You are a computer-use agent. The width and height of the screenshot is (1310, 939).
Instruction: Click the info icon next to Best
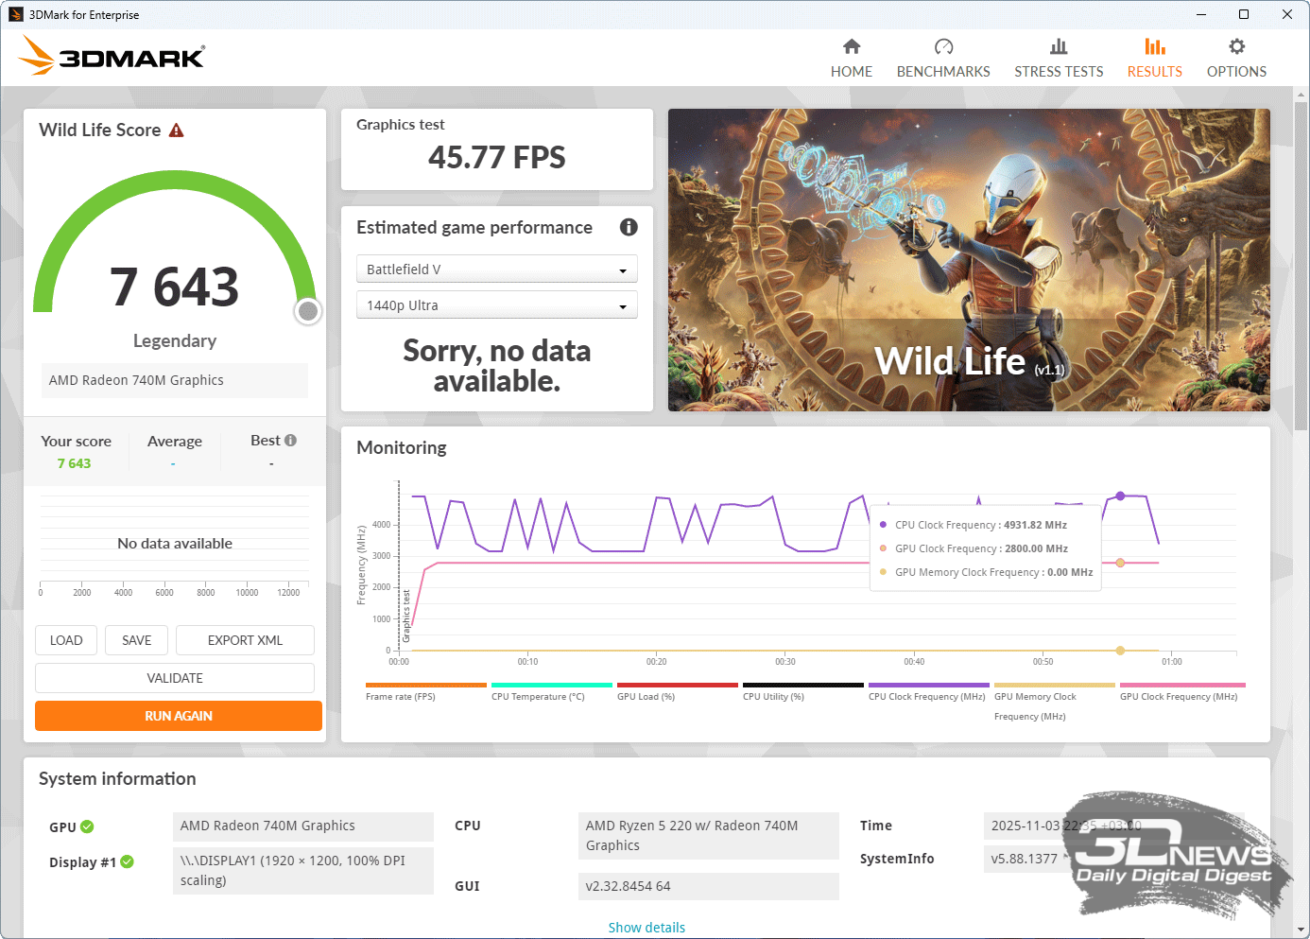[291, 440]
